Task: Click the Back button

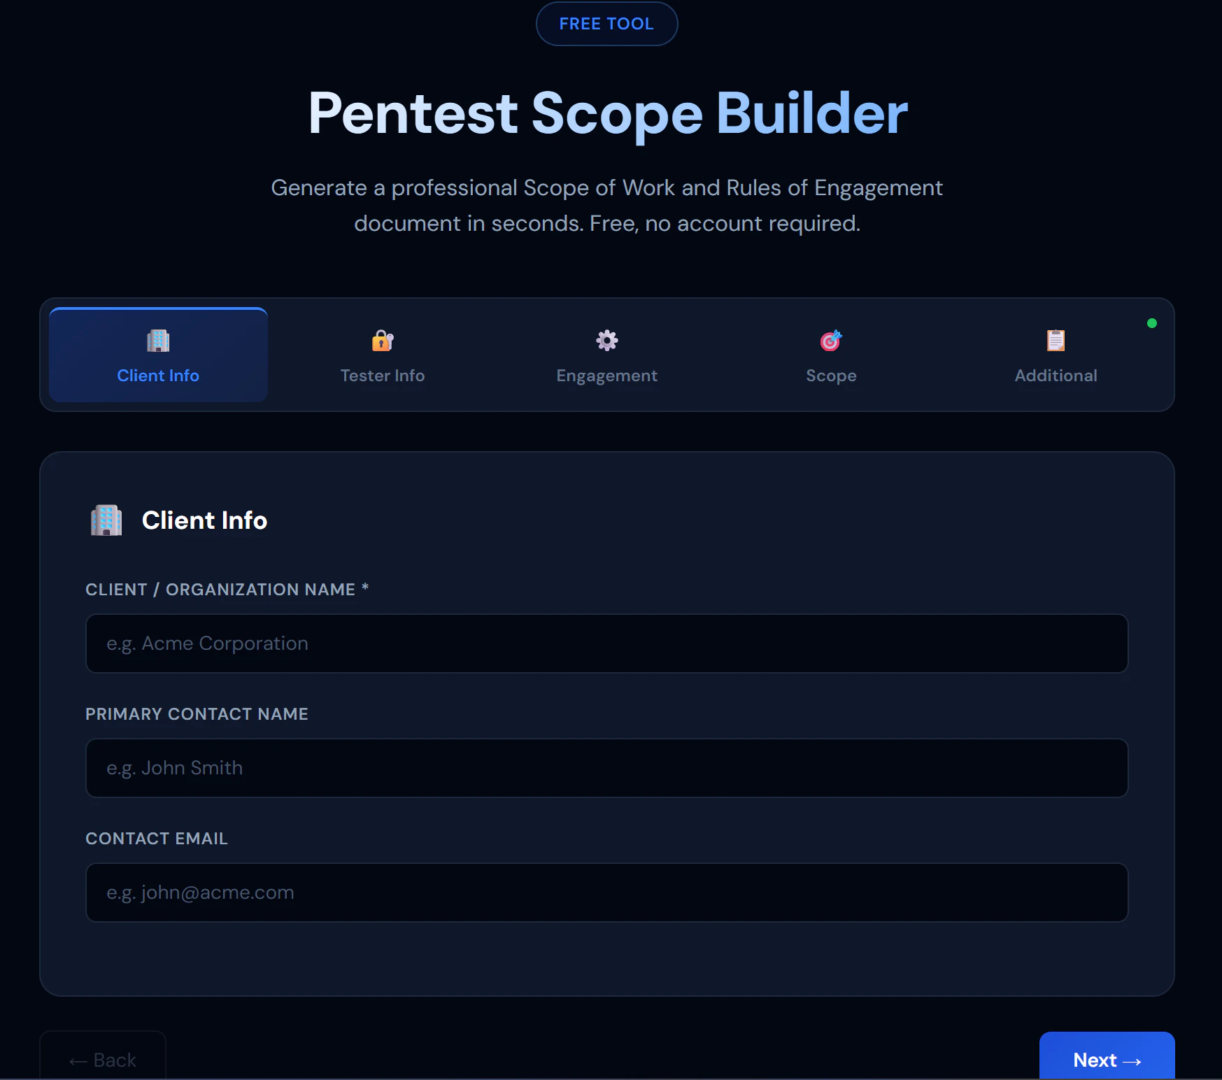Action: click(x=103, y=1056)
